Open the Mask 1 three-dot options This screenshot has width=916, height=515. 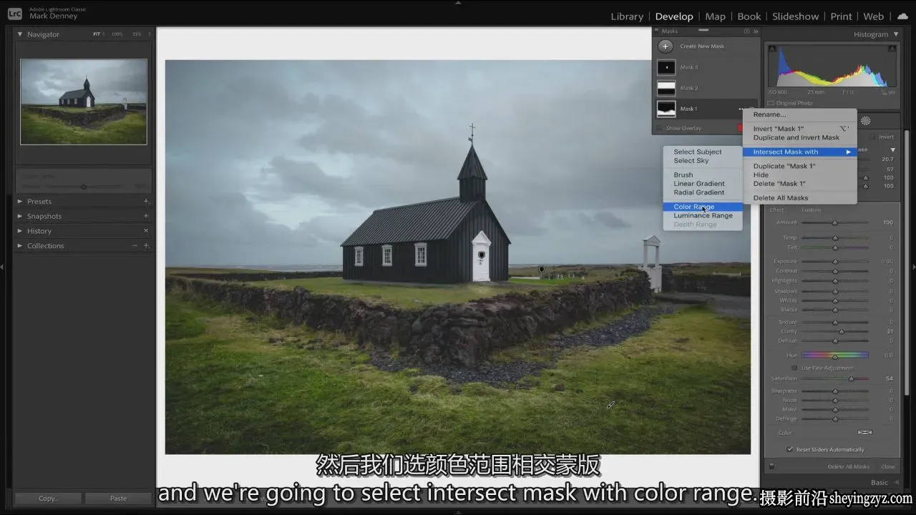(741, 109)
